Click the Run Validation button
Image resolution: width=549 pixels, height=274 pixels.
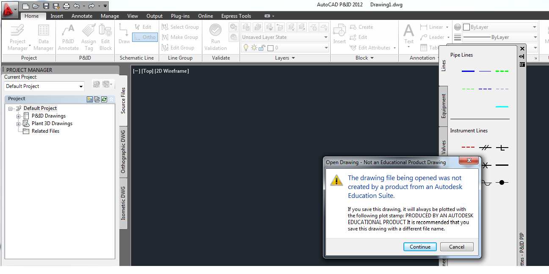click(x=215, y=37)
